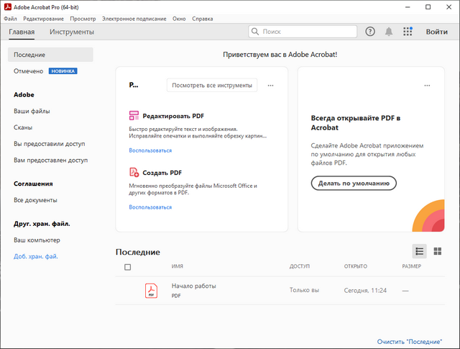Open the Электронное подписание menu
The width and height of the screenshot is (460, 349).
134,18
